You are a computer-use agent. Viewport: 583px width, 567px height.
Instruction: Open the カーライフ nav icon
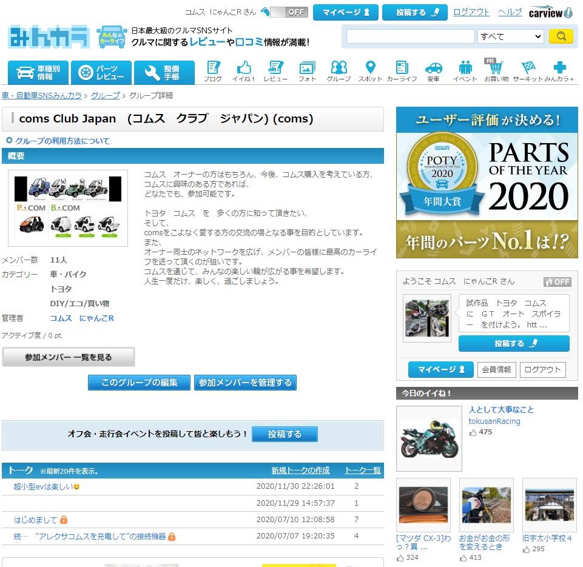402,72
